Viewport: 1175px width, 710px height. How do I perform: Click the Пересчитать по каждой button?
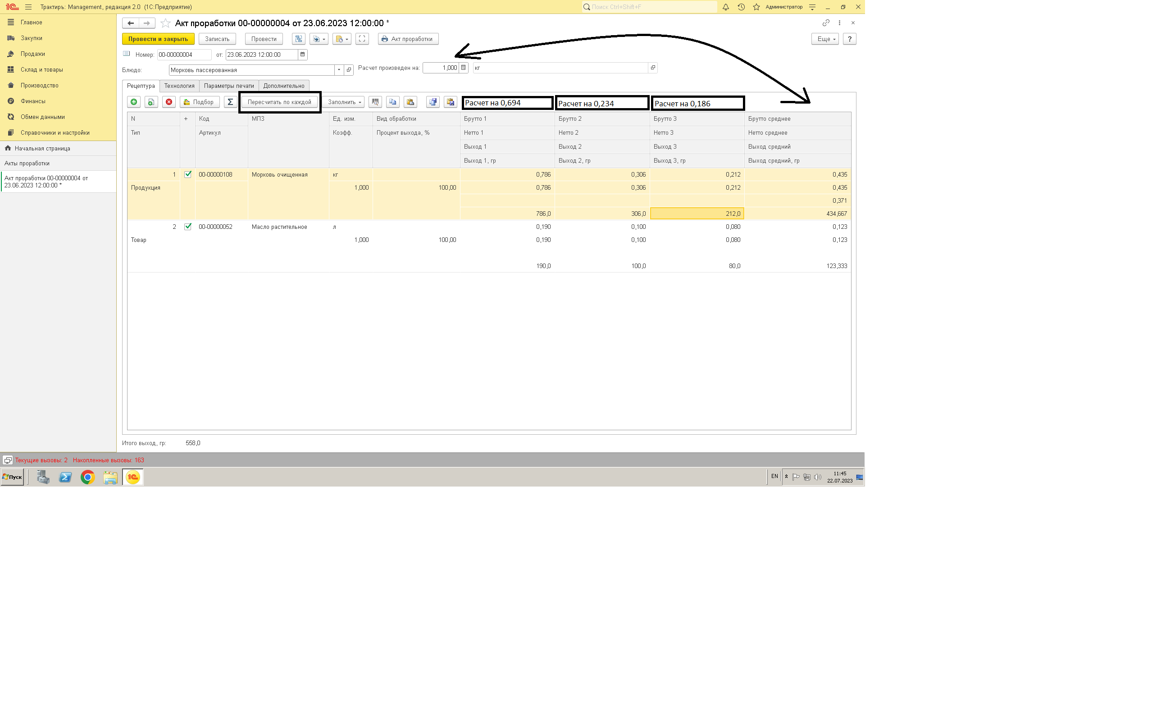click(279, 102)
